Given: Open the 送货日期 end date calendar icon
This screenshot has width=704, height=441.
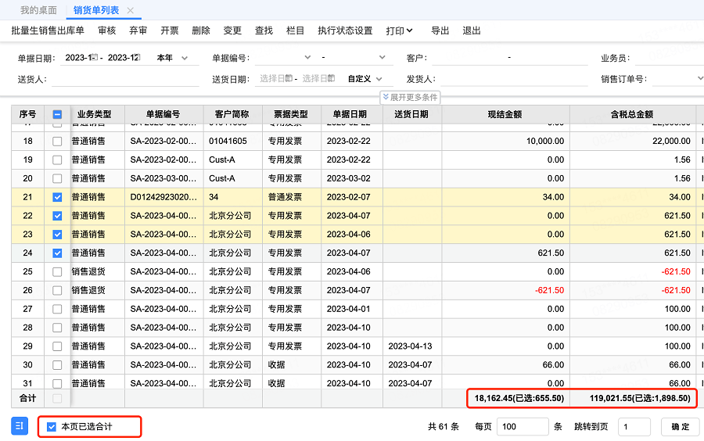Looking at the screenshot, I should click(331, 78).
